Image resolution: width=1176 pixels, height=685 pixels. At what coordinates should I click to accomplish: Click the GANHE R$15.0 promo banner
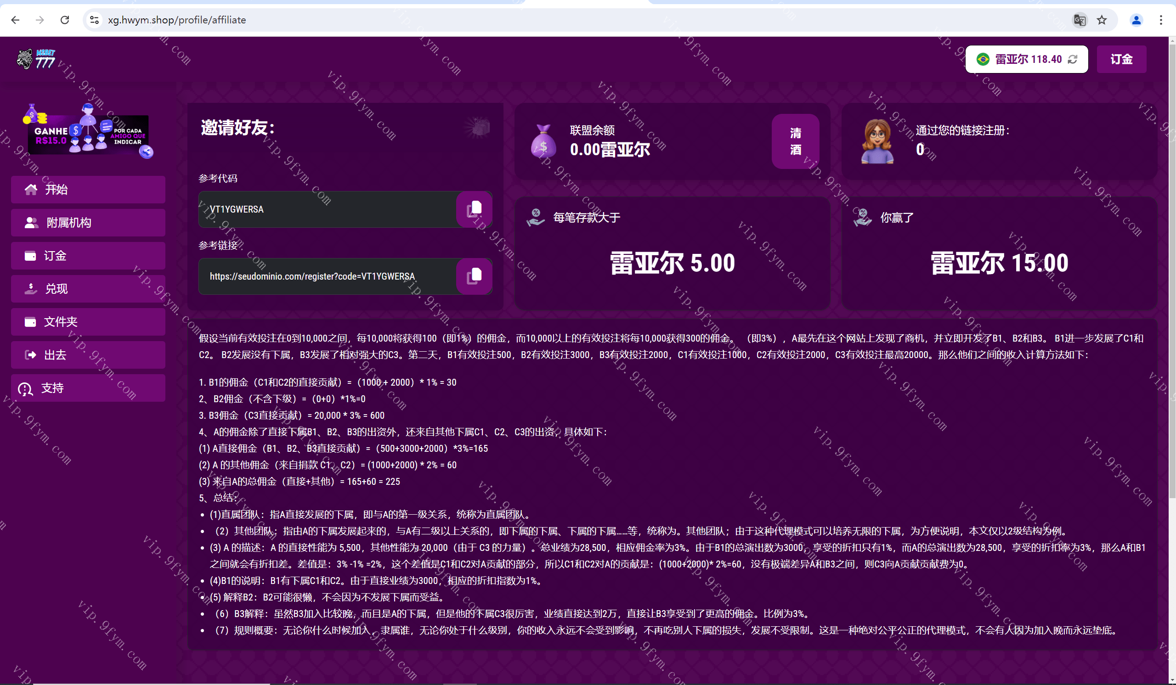click(88, 133)
